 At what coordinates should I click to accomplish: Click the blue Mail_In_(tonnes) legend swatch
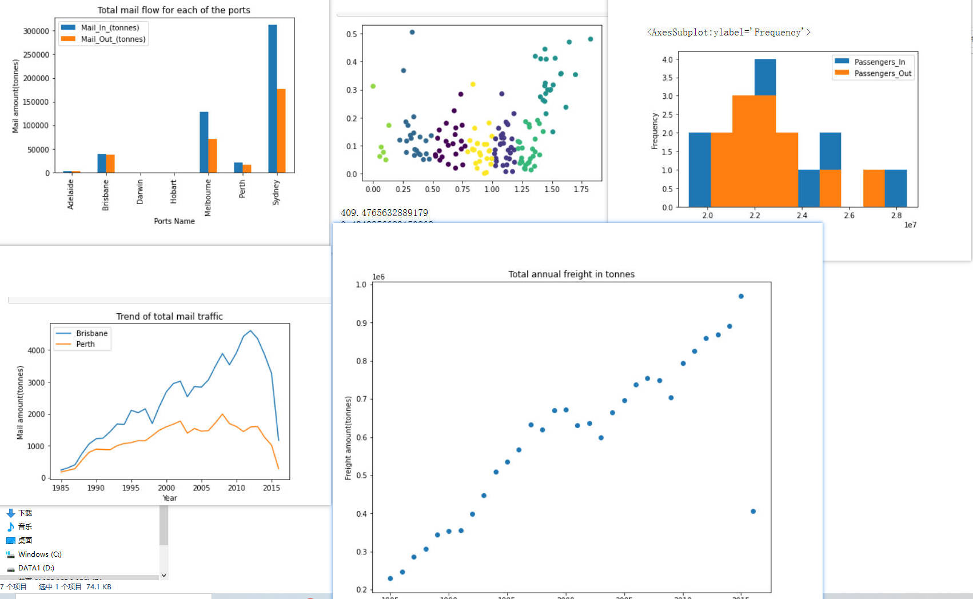click(68, 27)
